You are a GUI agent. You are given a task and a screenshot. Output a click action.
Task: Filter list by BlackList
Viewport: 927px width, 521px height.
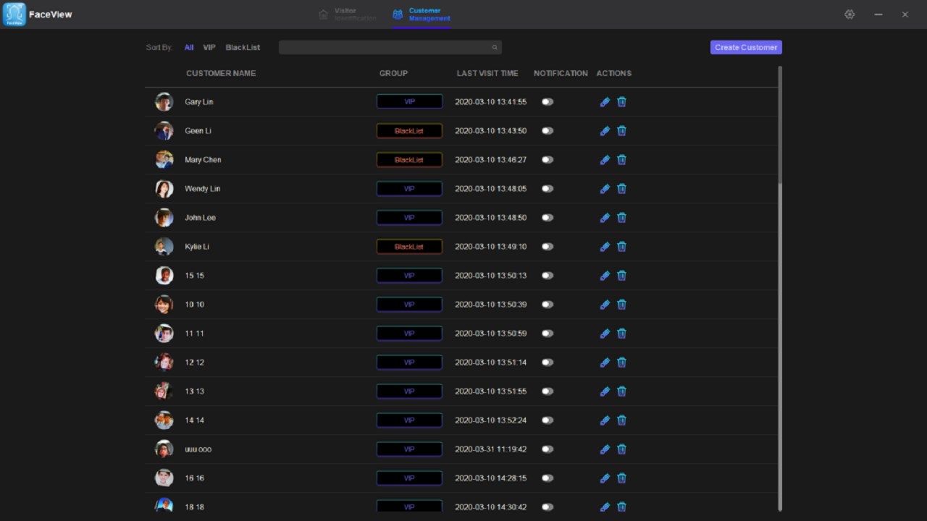[243, 47]
